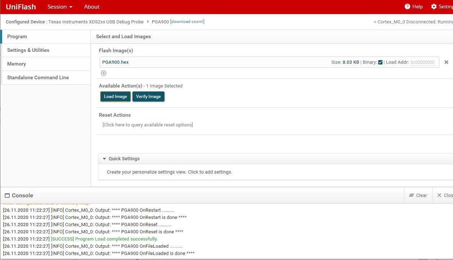Click the 'OnRestart is done' log line

[x=95, y=218]
